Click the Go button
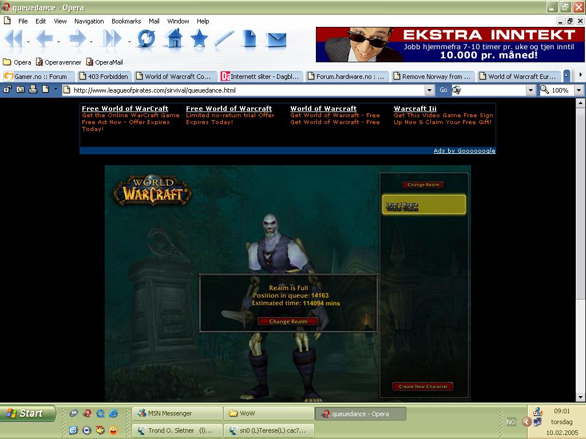 click(444, 90)
